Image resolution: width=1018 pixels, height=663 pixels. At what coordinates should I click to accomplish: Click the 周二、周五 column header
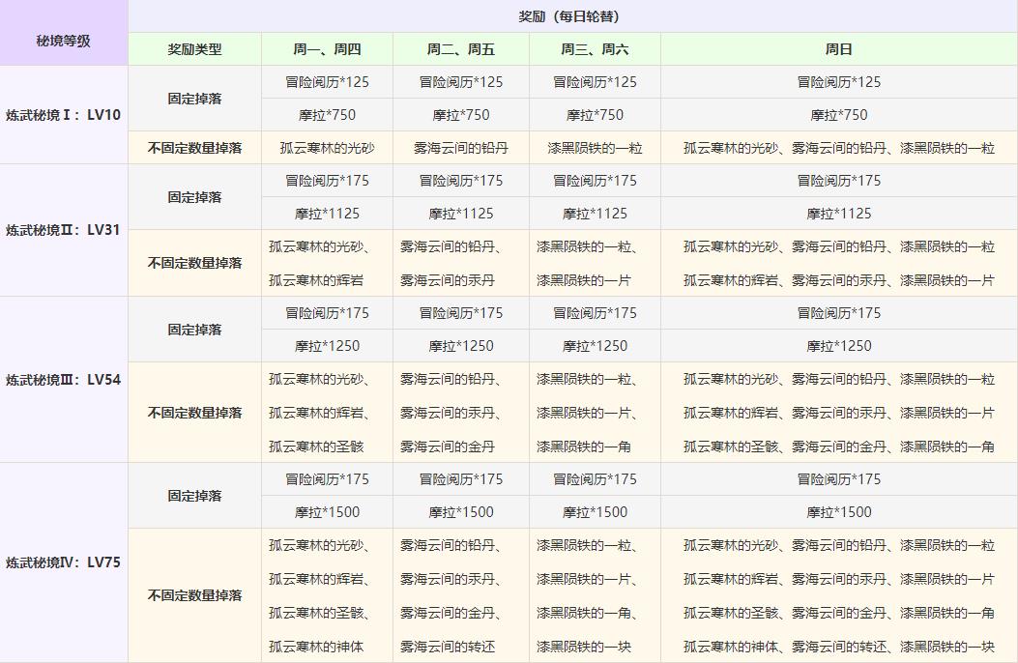click(x=461, y=49)
